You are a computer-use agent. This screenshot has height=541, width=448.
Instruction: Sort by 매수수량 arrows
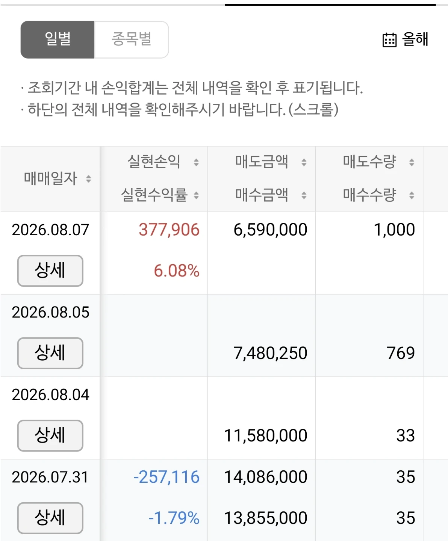(x=412, y=195)
